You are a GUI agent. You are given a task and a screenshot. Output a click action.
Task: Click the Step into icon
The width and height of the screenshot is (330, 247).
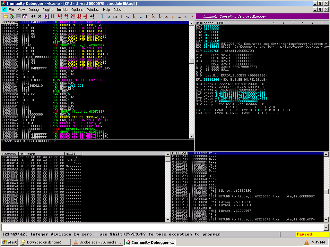pos(60,16)
